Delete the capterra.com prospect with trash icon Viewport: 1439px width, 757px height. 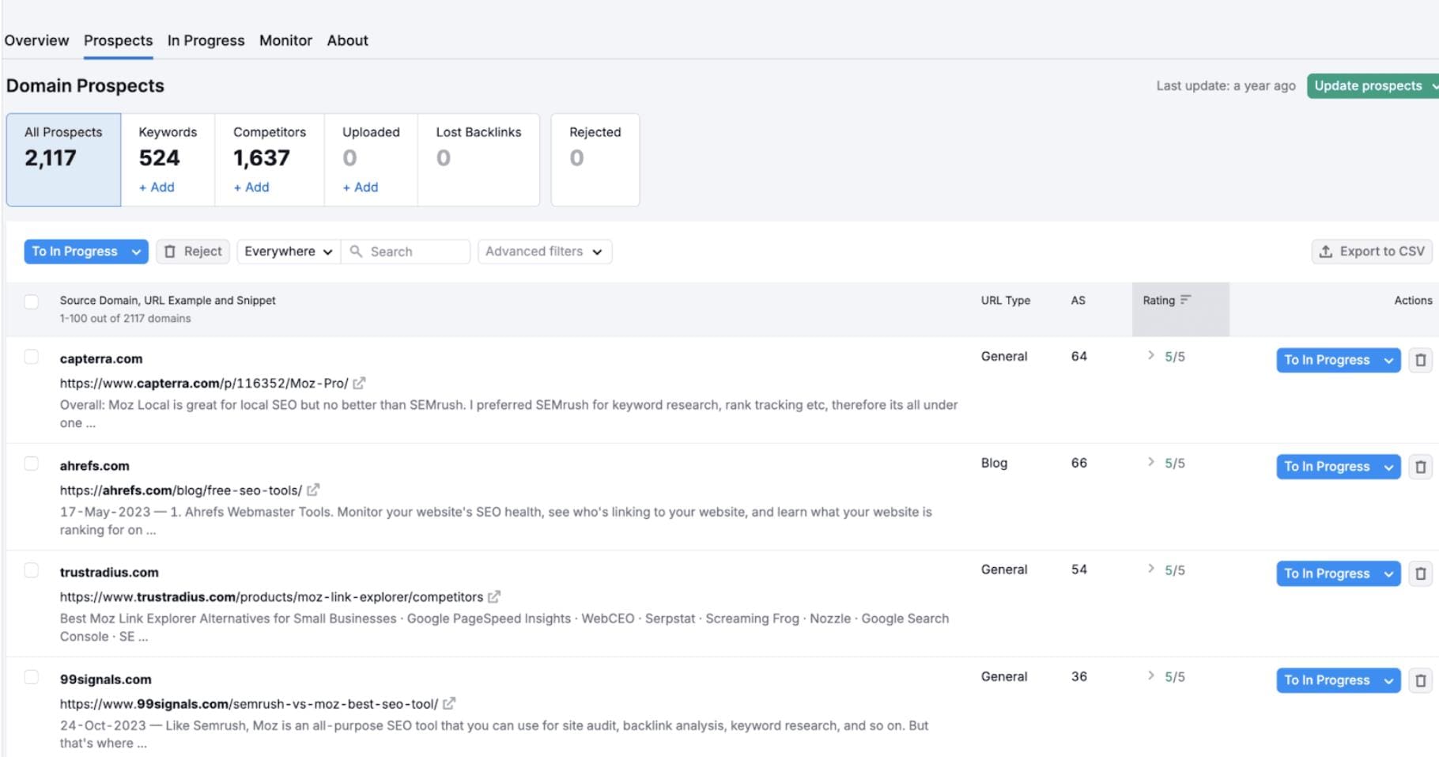click(x=1420, y=360)
